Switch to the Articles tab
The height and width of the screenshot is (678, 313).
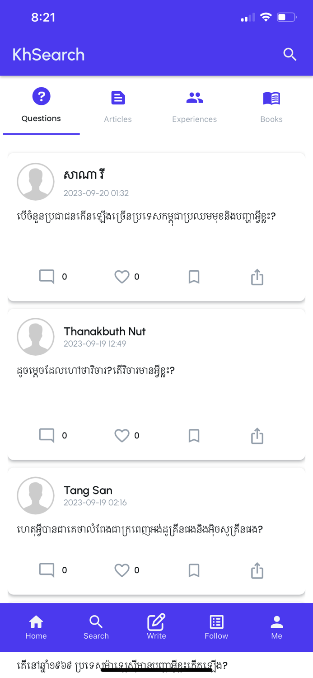[x=117, y=105]
